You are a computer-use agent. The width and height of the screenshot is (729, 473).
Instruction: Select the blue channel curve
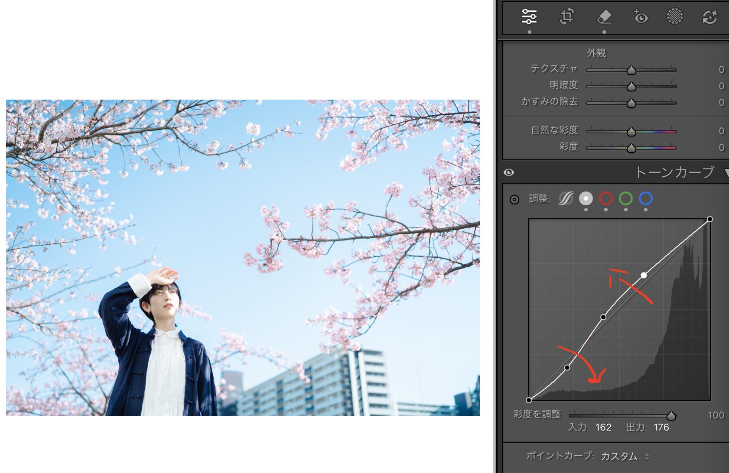tap(645, 199)
